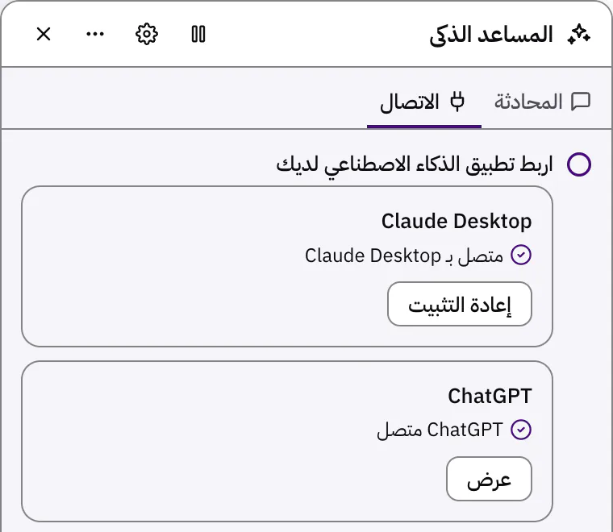
Task: Open the three-dots more options menu
Action: coord(95,34)
